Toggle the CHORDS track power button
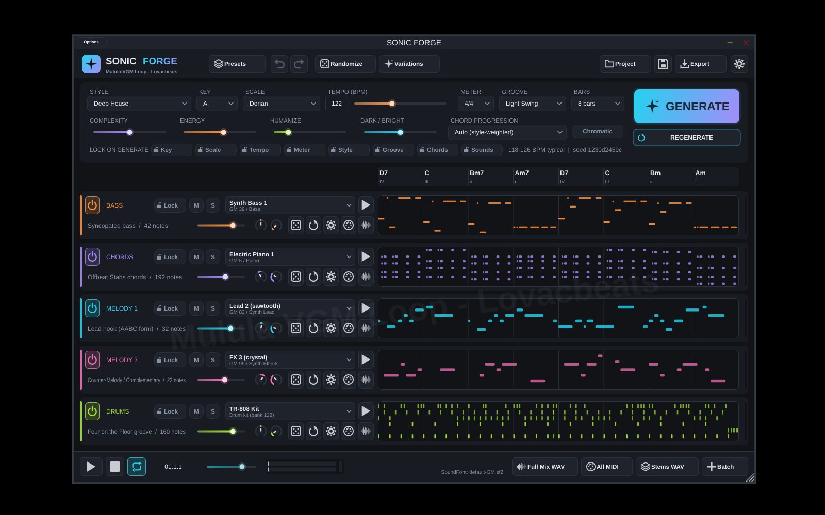825x515 pixels. [92, 256]
